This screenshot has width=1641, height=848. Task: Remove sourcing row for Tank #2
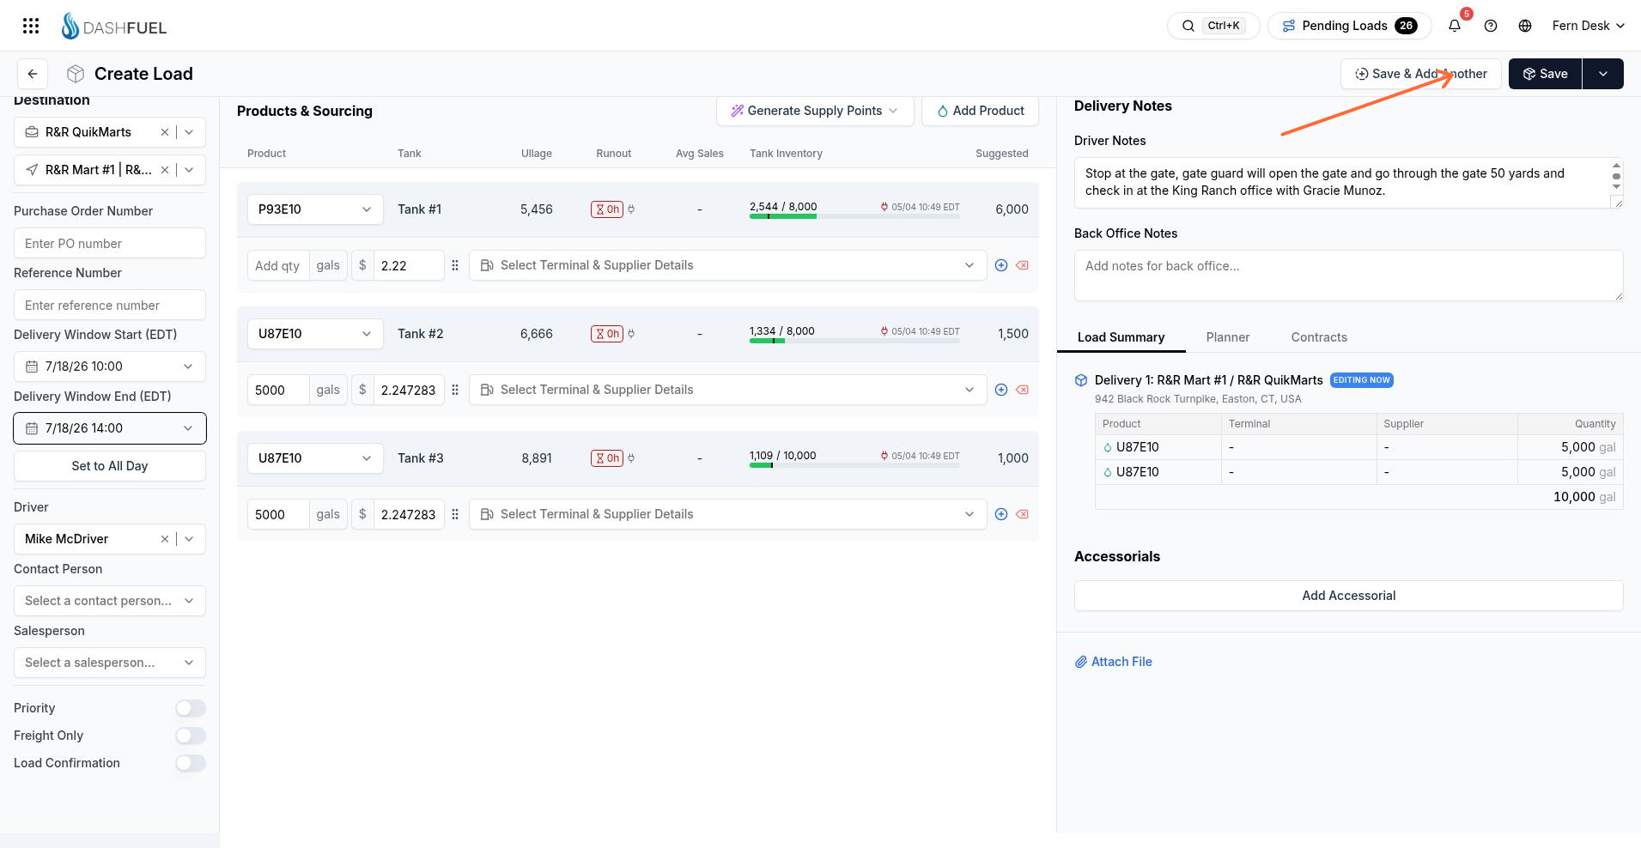click(1023, 390)
